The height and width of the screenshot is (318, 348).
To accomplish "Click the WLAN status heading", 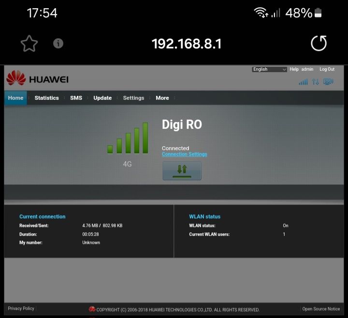I will pos(204,216).
